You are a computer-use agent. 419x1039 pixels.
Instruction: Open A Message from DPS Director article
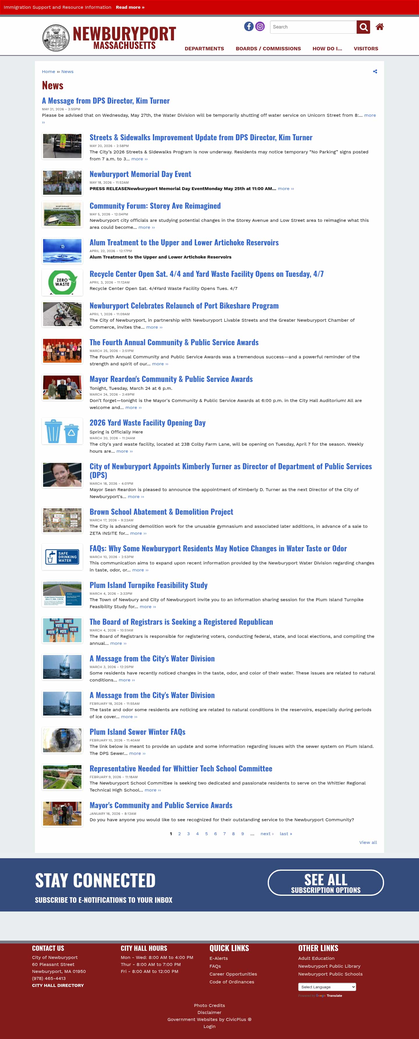(106, 101)
